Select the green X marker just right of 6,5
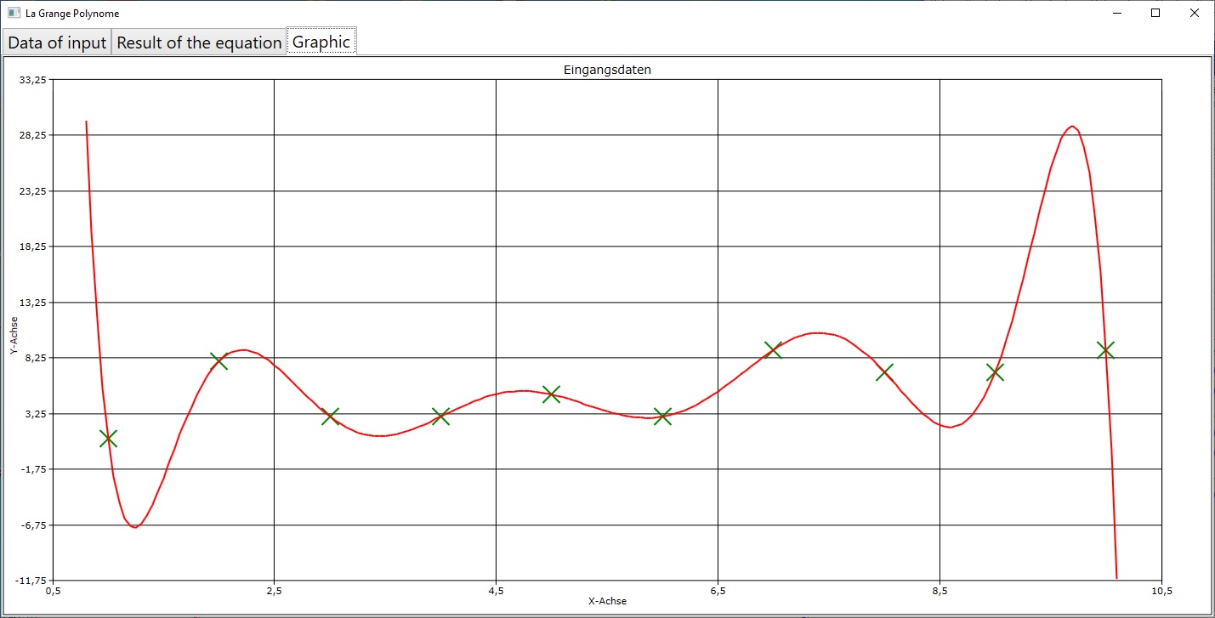The height and width of the screenshot is (618, 1215). click(773, 349)
